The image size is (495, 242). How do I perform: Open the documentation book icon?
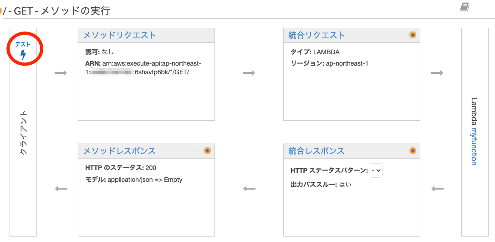464,7
